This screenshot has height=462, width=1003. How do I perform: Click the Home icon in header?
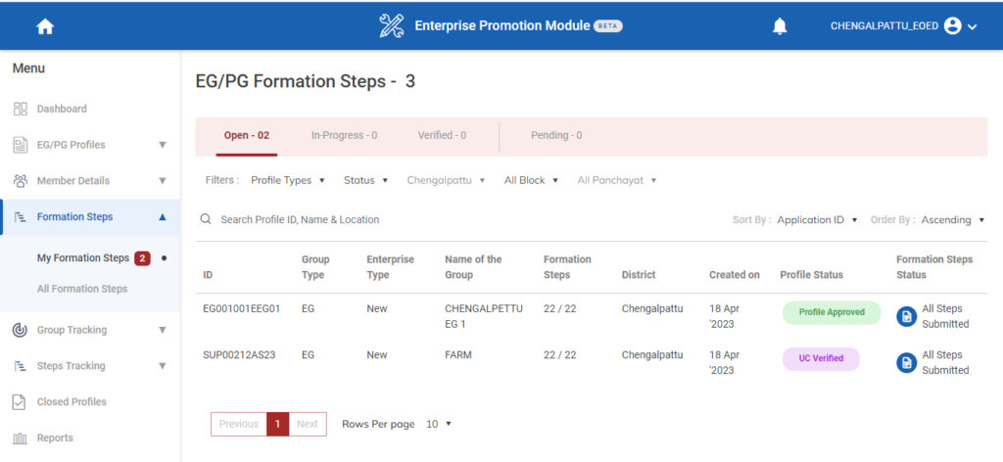coord(44,26)
